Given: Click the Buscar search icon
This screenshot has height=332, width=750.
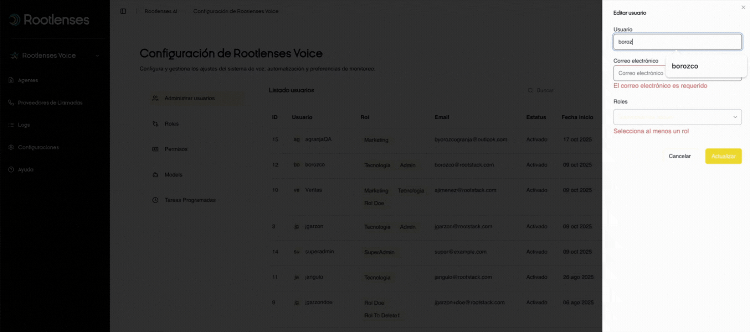Looking at the screenshot, I should pyautogui.click(x=531, y=90).
